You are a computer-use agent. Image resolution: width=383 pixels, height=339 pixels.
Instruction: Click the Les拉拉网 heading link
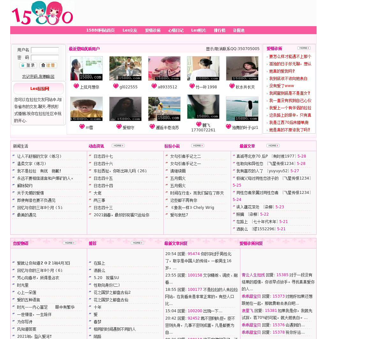[40, 89]
